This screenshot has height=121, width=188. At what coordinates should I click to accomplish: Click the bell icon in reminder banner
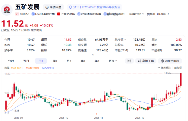pyautogui.click(x=71, y=7)
